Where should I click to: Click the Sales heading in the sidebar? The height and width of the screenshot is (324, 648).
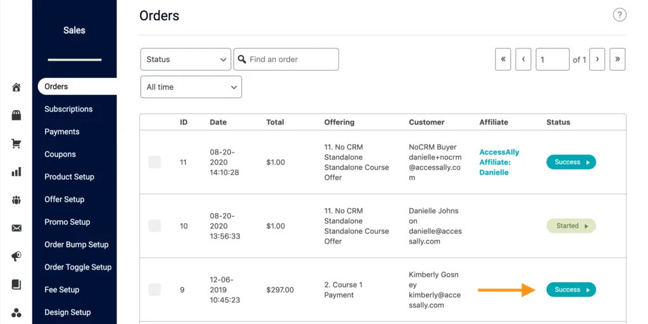75,30
